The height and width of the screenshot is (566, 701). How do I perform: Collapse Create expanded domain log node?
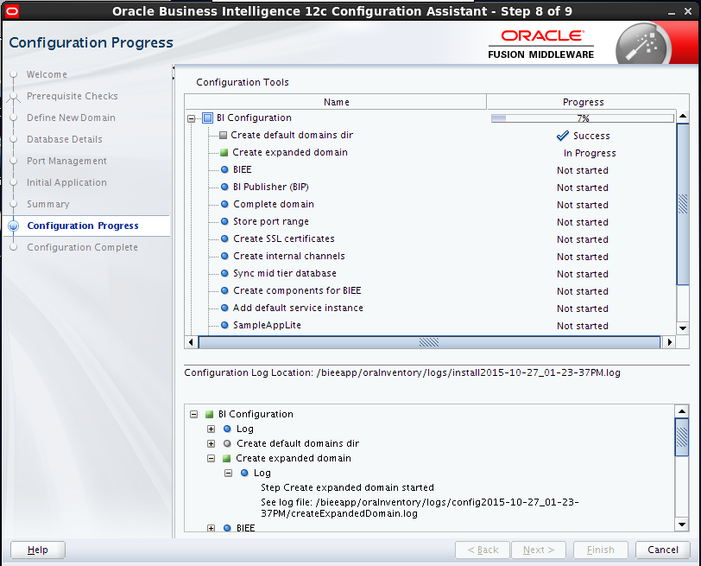[211, 459]
